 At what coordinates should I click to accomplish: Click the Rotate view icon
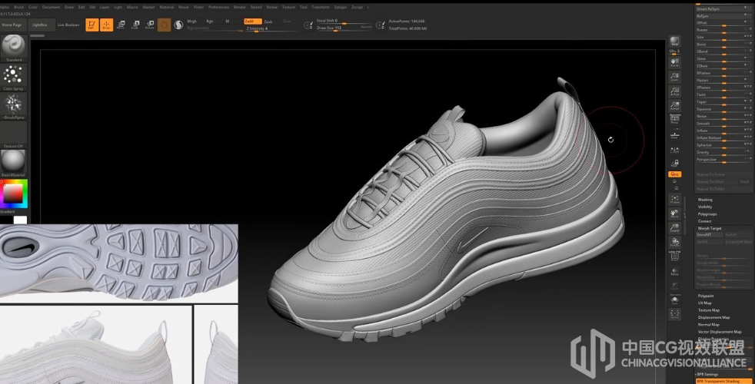pos(674,242)
